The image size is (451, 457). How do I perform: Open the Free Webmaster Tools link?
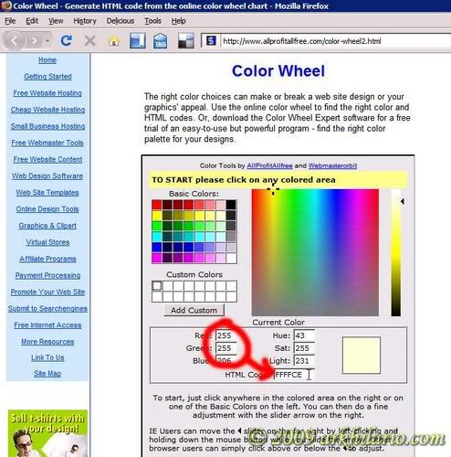click(x=47, y=143)
